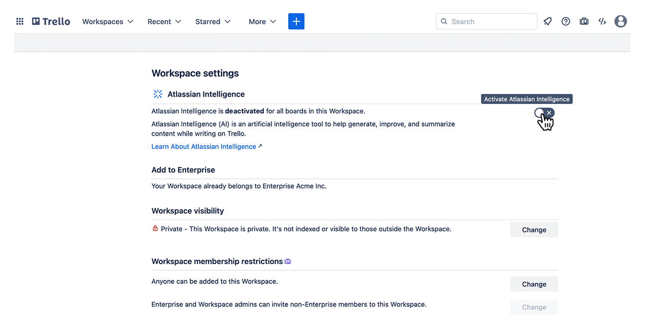Click the Atlassian Intelligence sparkle icon

[x=158, y=94]
